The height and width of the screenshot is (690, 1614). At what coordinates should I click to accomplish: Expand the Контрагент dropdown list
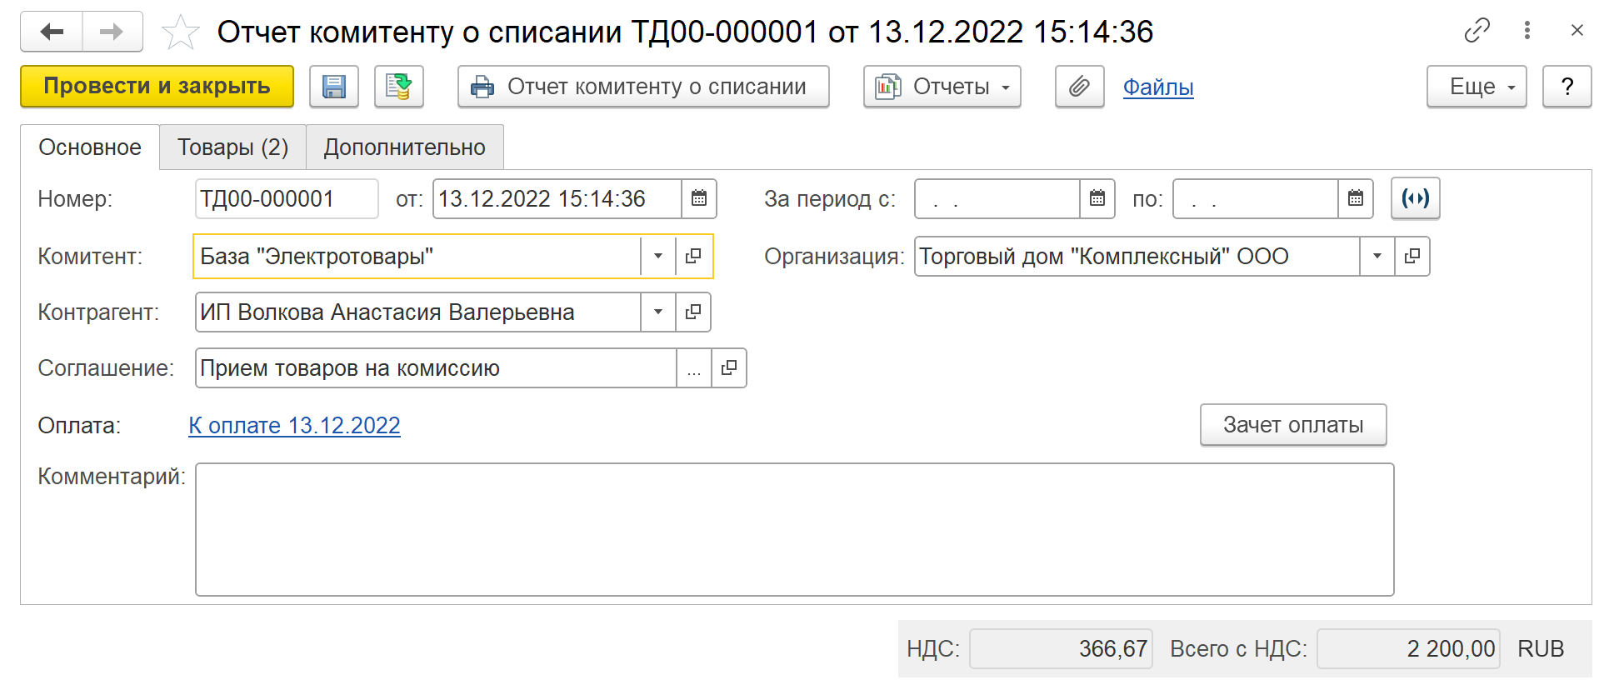(658, 312)
